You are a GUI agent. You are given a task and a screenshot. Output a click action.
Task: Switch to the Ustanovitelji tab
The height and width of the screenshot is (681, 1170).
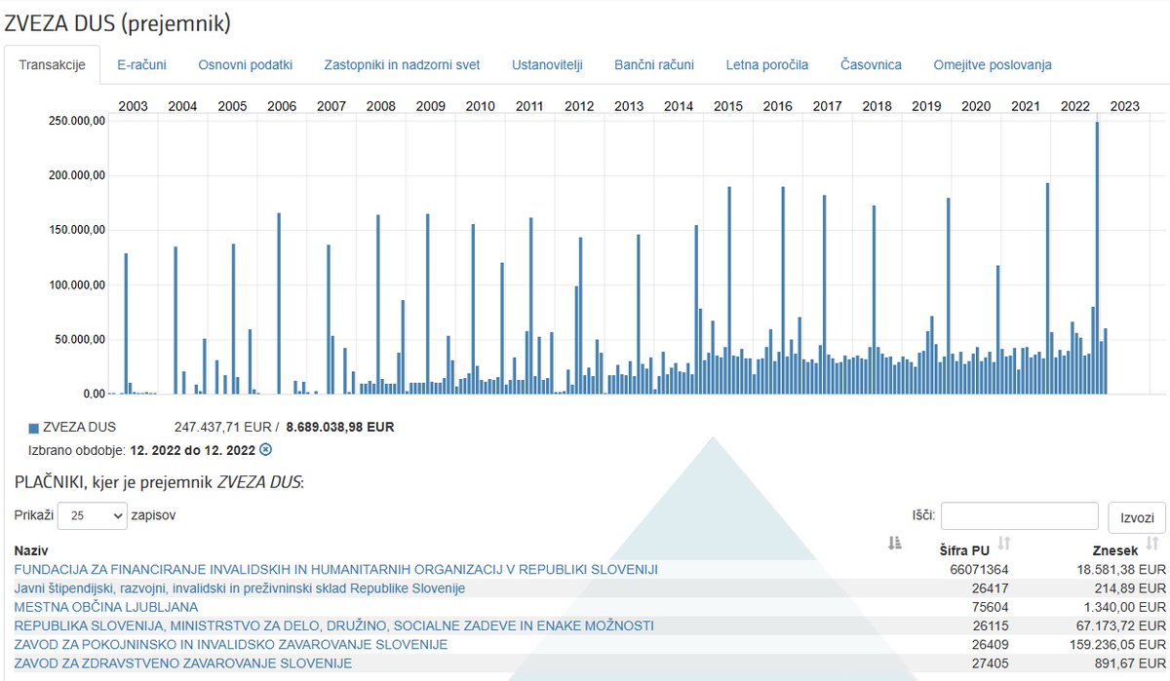pos(547,65)
